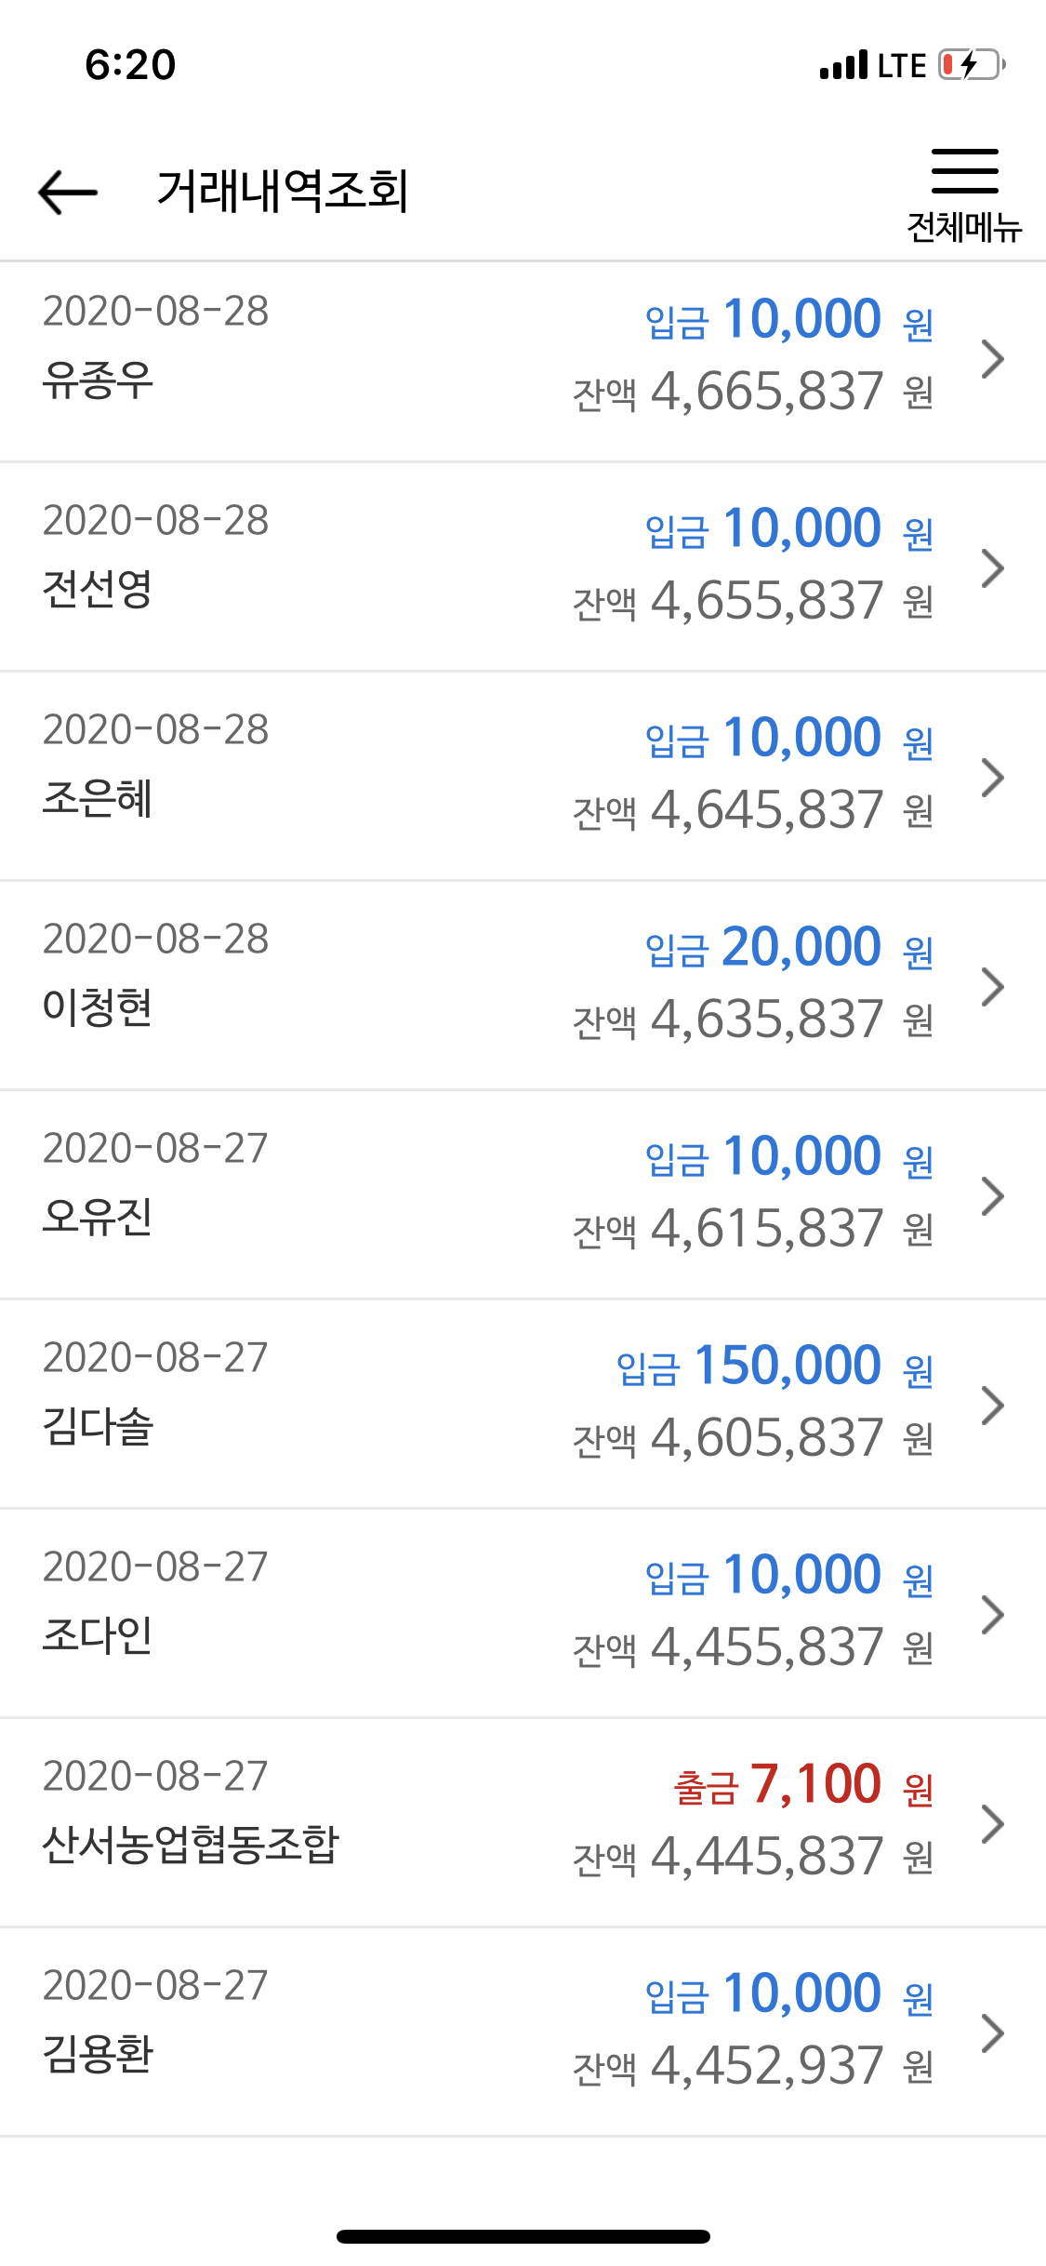
Task: Tap the 입금 20,000 원 amount
Action: [789, 947]
